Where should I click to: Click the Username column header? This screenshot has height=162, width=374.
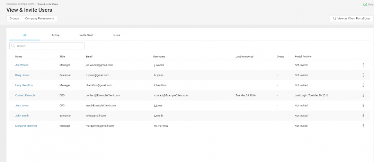click(159, 57)
